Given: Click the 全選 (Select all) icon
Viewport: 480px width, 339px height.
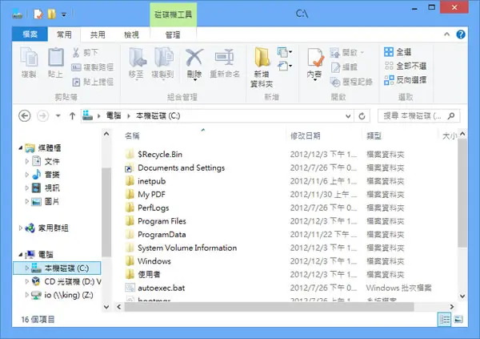Looking at the screenshot, I should point(389,52).
